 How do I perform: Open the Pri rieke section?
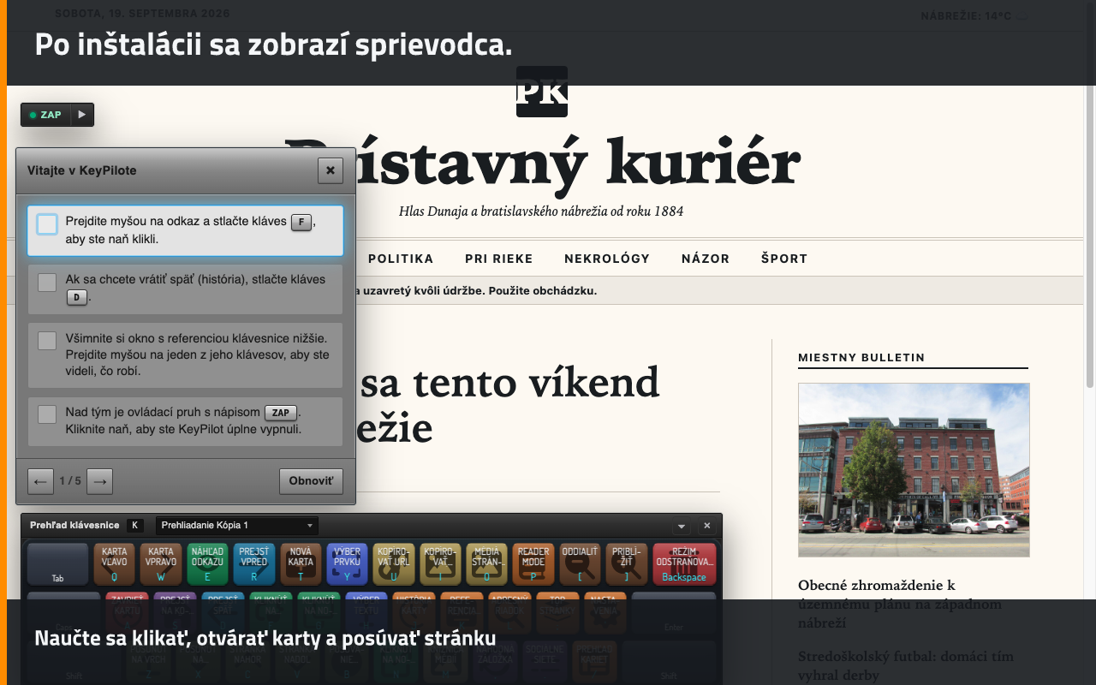click(499, 259)
